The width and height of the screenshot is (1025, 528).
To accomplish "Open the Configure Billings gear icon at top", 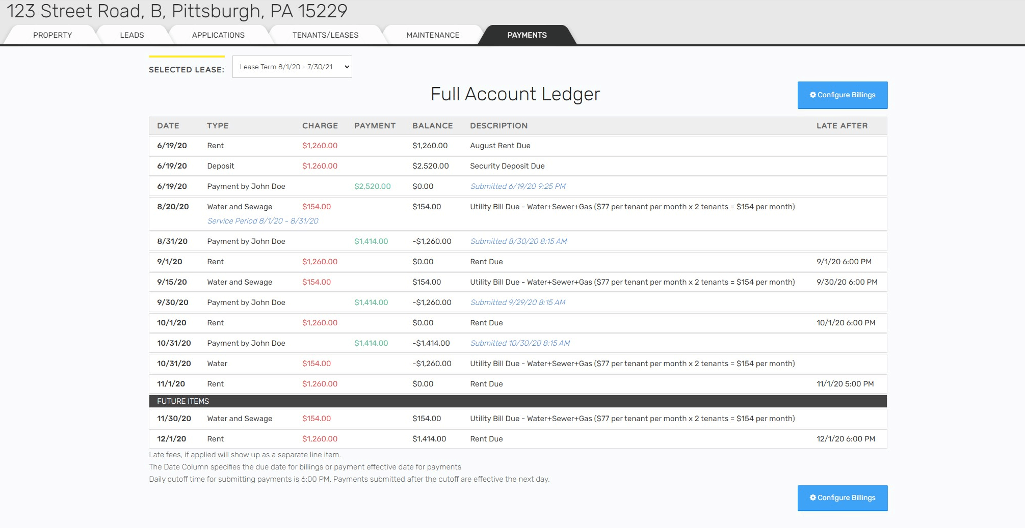I will [x=812, y=95].
